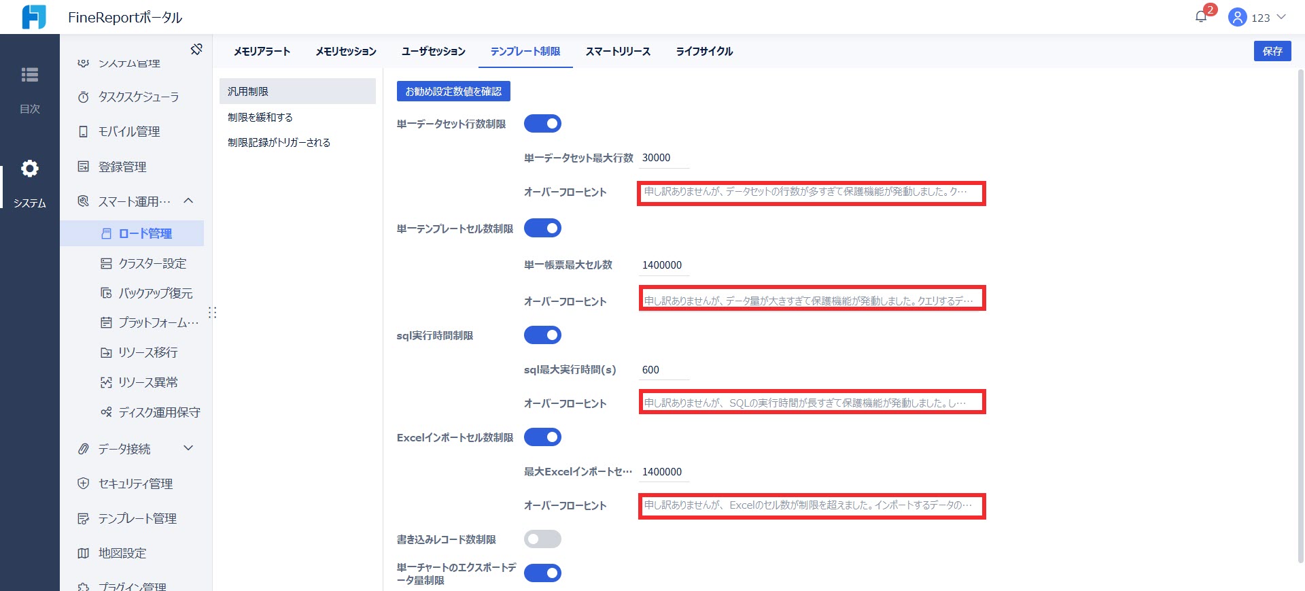Screen dimensions: 1305x591
Task: Click the sql最大実行時間(s) input field
Action: pos(665,370)
